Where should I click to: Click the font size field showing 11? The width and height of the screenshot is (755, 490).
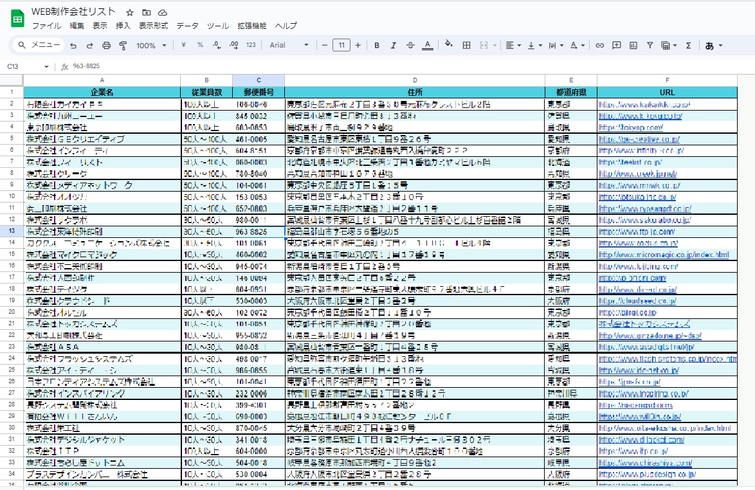pos(341,45)
